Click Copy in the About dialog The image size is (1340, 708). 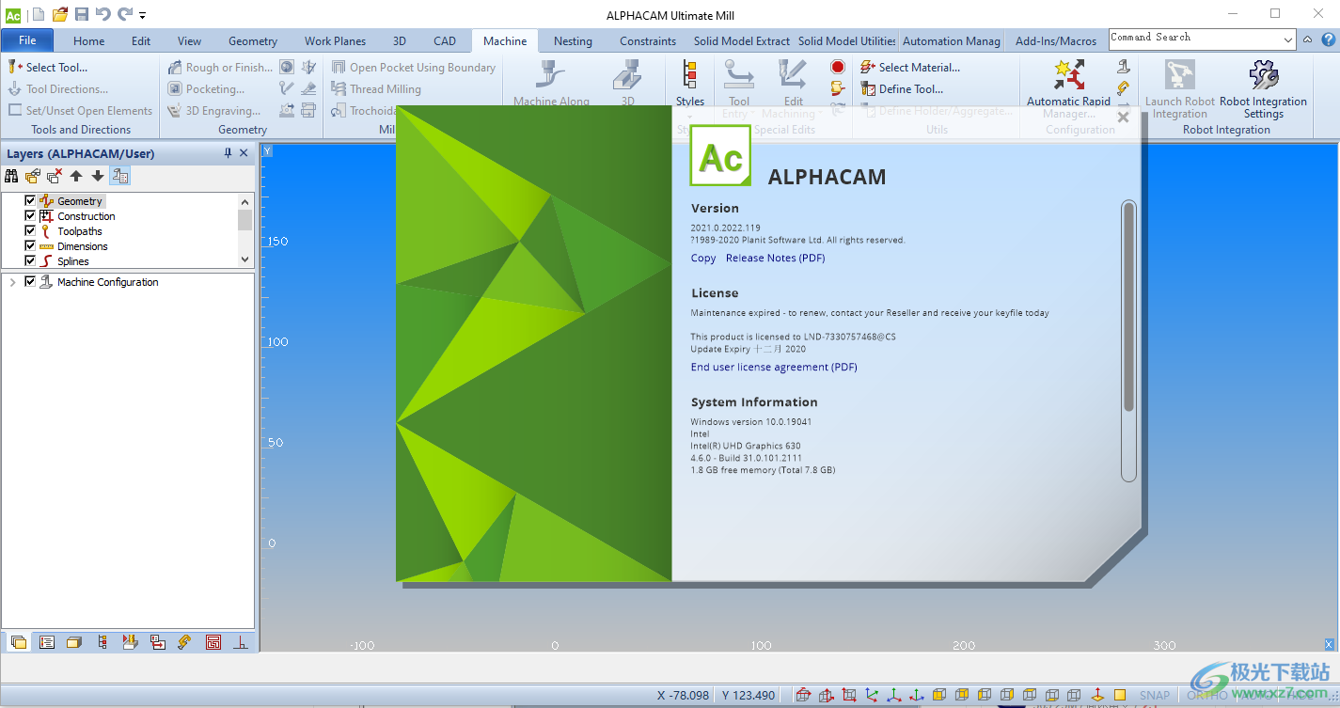702,257
